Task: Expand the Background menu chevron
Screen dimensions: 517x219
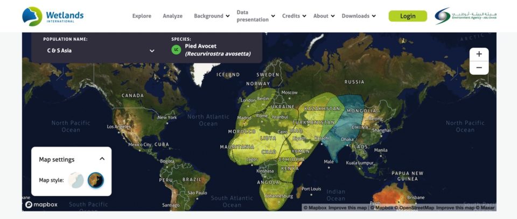Action: click(x=227, y=16)
